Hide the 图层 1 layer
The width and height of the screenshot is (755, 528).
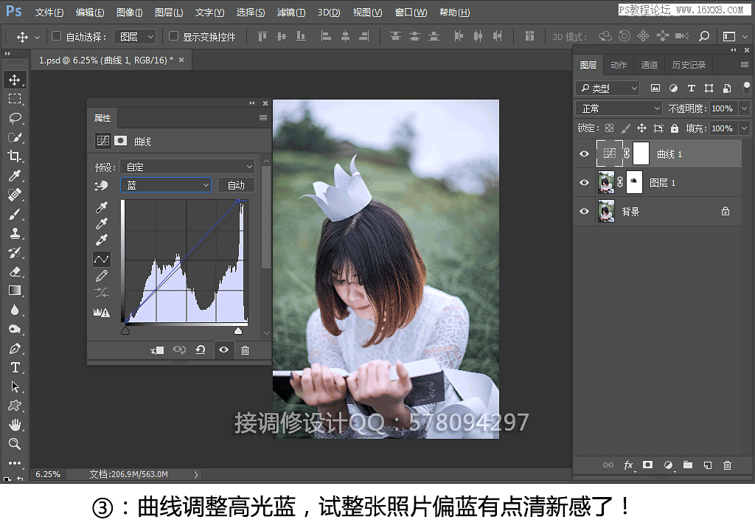point(584,183)
